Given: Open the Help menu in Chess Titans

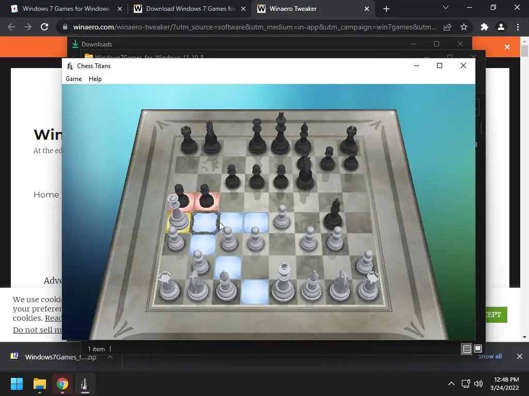Looking at the screenshot, I should 95,79.
